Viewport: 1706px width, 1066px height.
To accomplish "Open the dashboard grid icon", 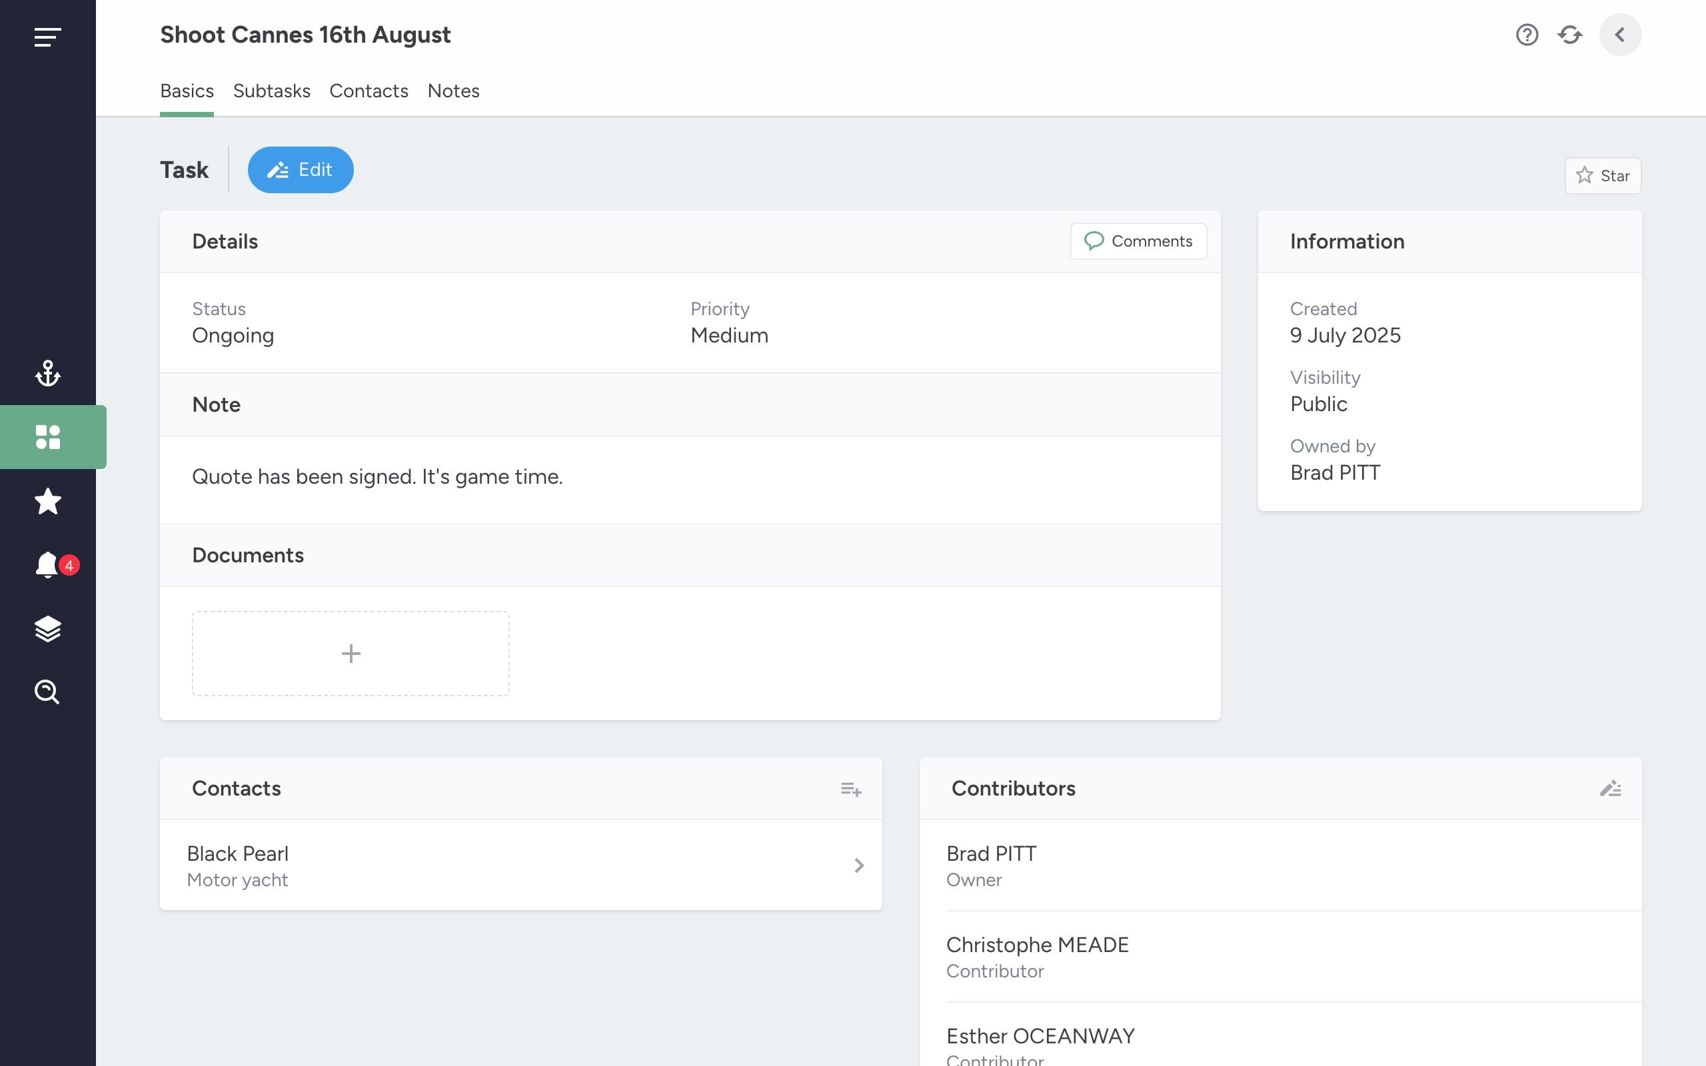I will point(48,436).
